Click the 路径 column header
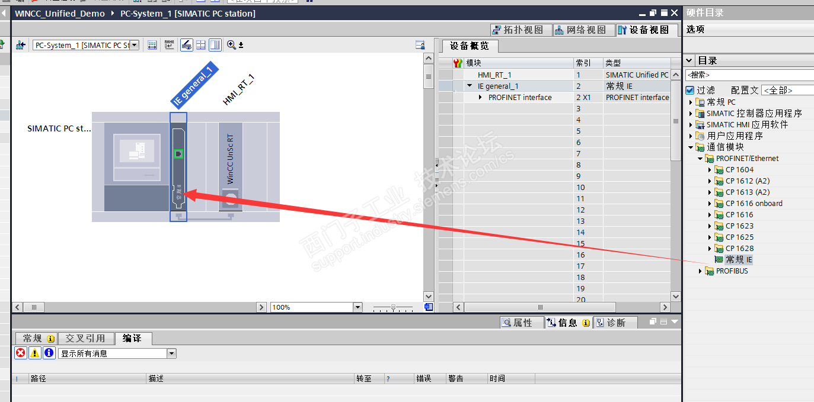814x402 pixels. pyautogui.click(x=87, y=378)
